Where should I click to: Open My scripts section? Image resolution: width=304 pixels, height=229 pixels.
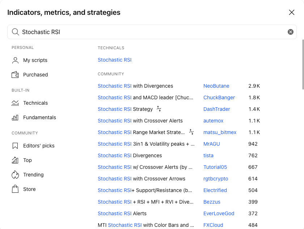35,60
